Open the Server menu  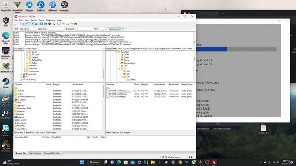[x=42, y=20]
